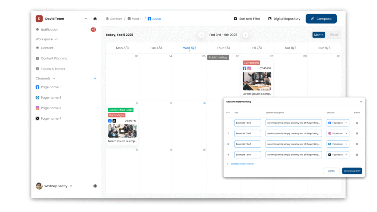The height and width of the screenshot is (212, 377).
Task: Open notifications via the bell icon
Action: (38, 29)
